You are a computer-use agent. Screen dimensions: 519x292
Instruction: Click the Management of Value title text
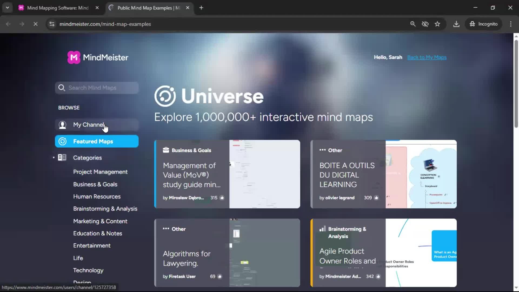coord(191,175)
